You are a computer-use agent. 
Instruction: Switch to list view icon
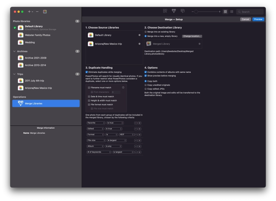coord(231,11)
